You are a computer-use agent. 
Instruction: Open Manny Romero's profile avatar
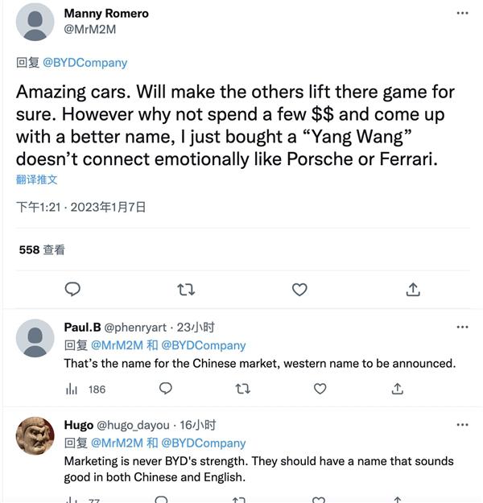(35, 23)
